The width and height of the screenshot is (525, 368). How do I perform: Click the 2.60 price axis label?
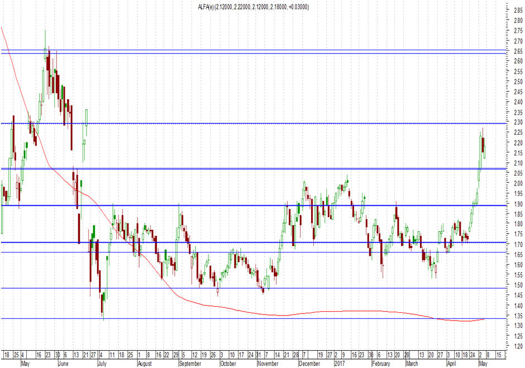pyautogui.click(x=518, y=61)
